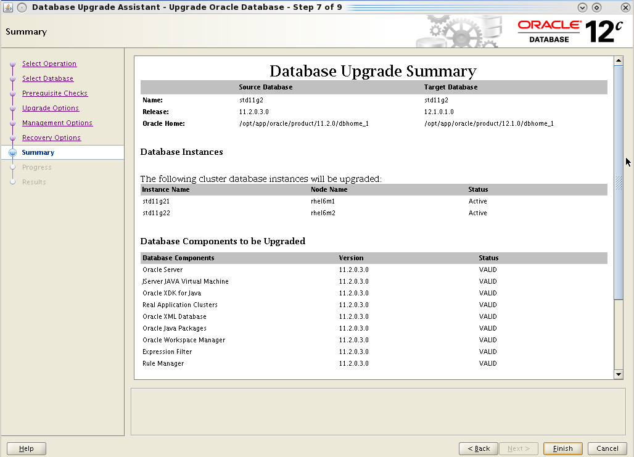This screenshot has height=457, width=634.
Task: Maximize the Database Upgrade Assistant window
Action: (596, 7)
